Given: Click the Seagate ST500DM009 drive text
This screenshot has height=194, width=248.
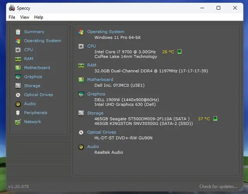Looking at the screenshot, I should point(142,119).
